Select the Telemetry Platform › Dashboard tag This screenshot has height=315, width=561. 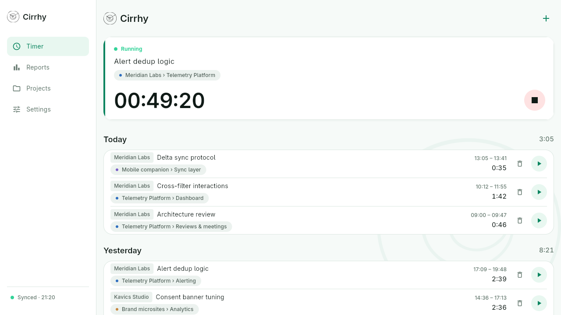pos(160,198)
